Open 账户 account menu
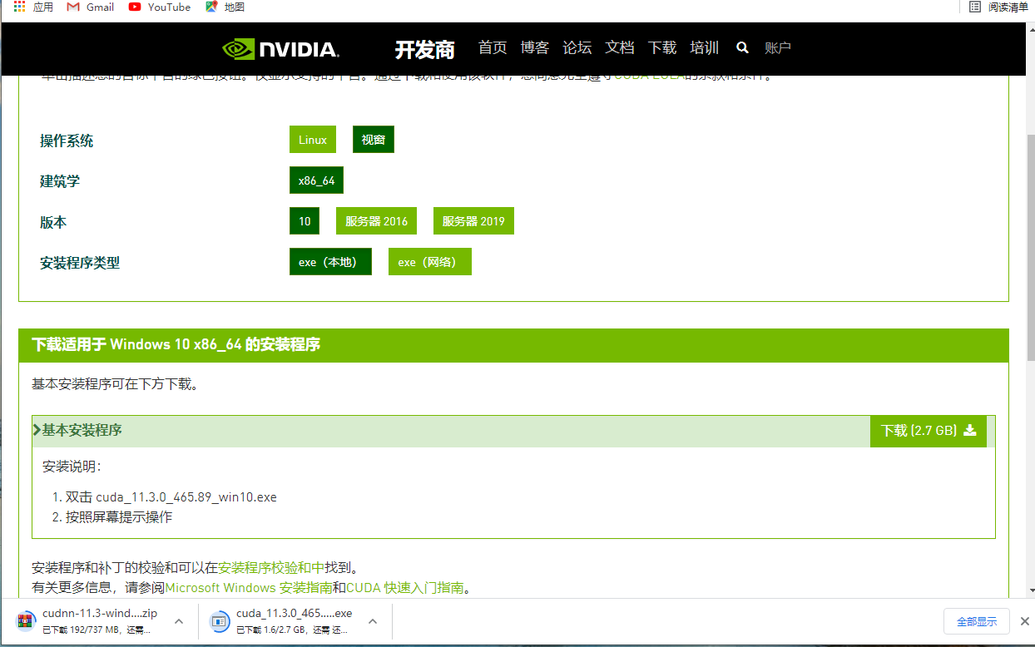Viewport: 1035px width, 647px height. [x=778, y=48]
